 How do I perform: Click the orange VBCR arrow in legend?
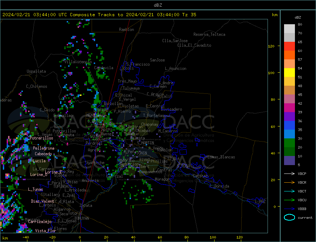coord(289,183)
